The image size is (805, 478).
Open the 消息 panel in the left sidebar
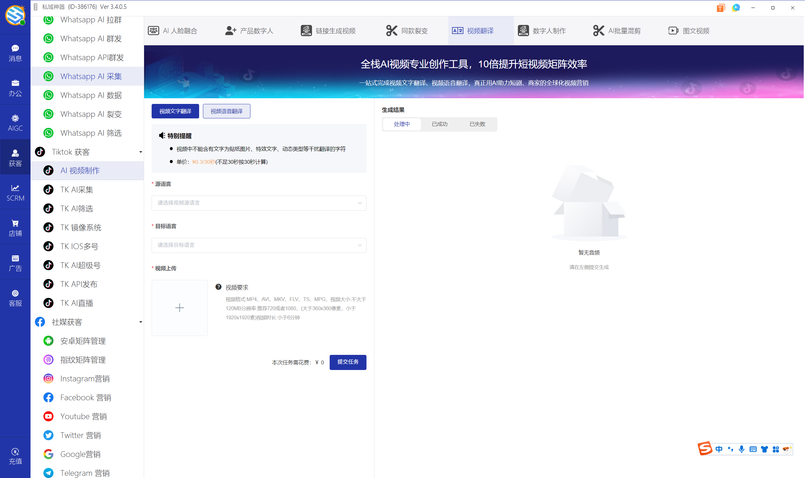tap(15, 53)
